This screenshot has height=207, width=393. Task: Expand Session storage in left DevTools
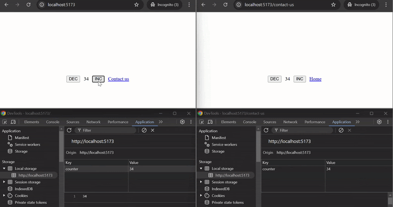coord(4,182)
